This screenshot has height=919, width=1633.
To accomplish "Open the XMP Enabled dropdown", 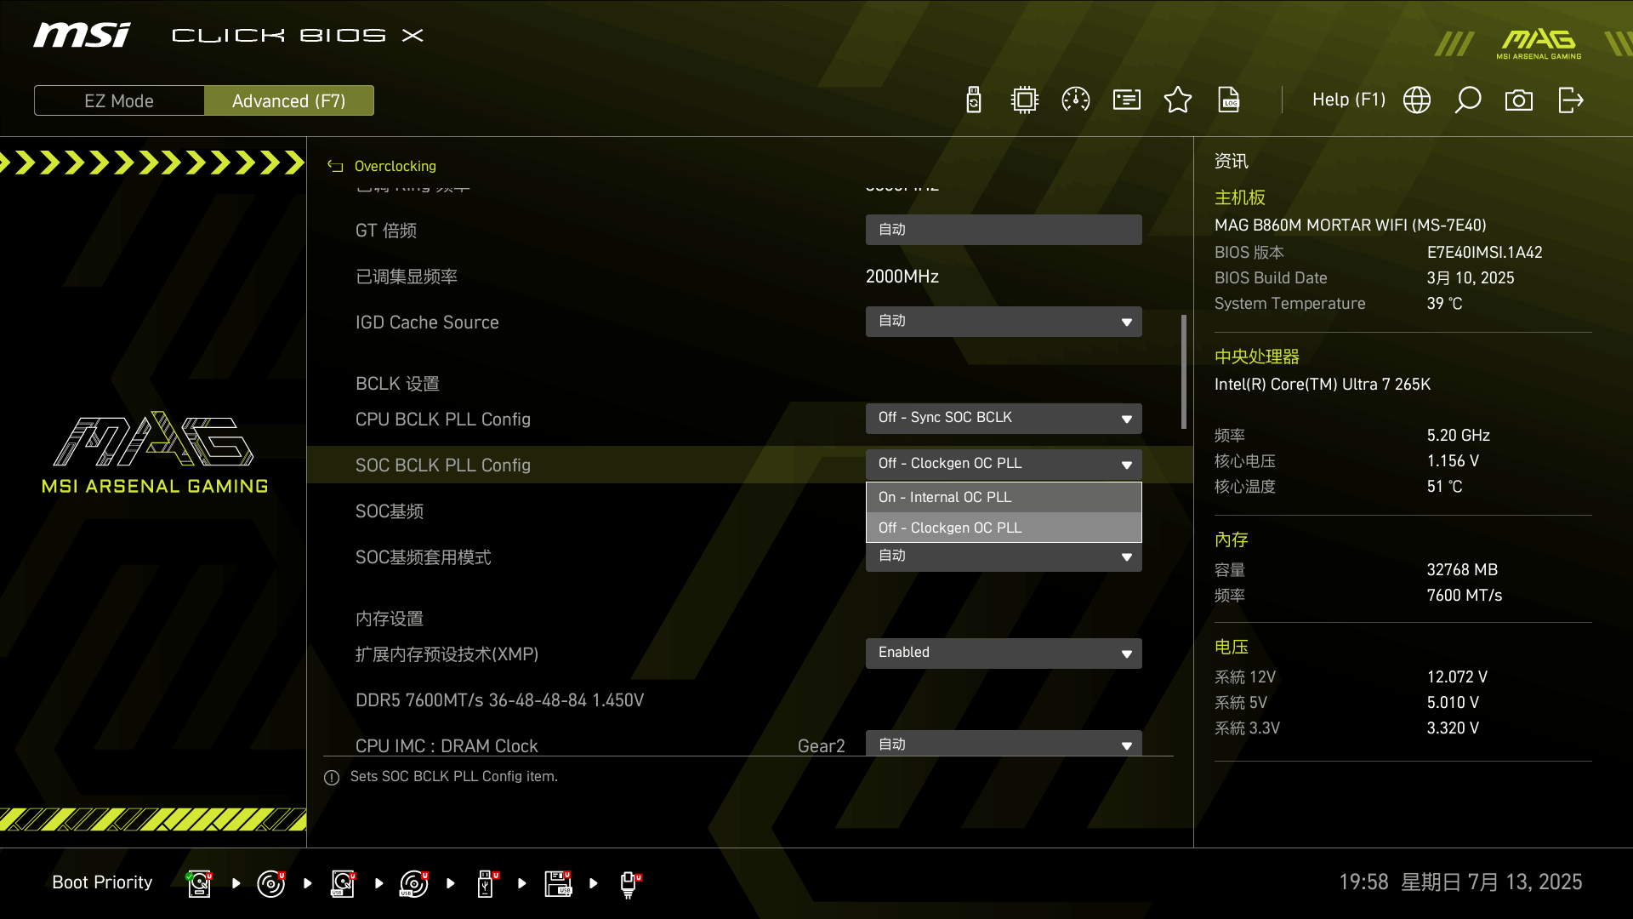I will (1004, 653).
